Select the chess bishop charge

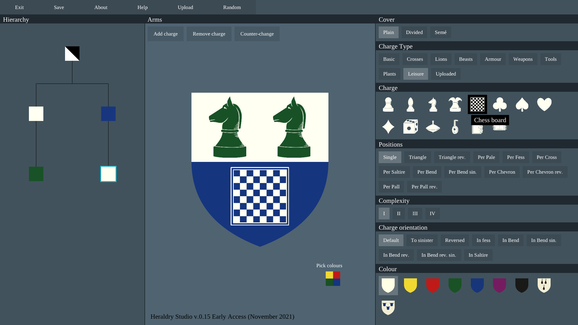(410, 104)
